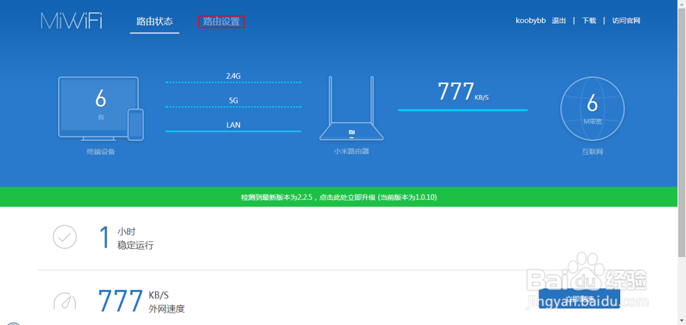Screen dimensions: 686x325
Task: Click the speedometer gauge icon
Action: (64, 300)
